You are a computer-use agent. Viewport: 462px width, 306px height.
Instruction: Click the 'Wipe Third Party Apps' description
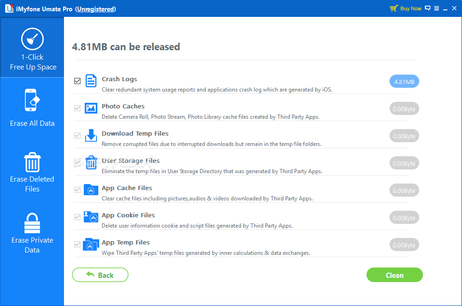coord(206,253)
